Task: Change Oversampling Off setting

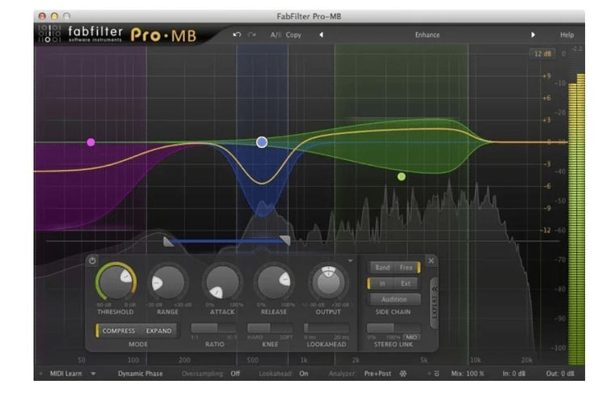Action: click(x=235, y=374)
